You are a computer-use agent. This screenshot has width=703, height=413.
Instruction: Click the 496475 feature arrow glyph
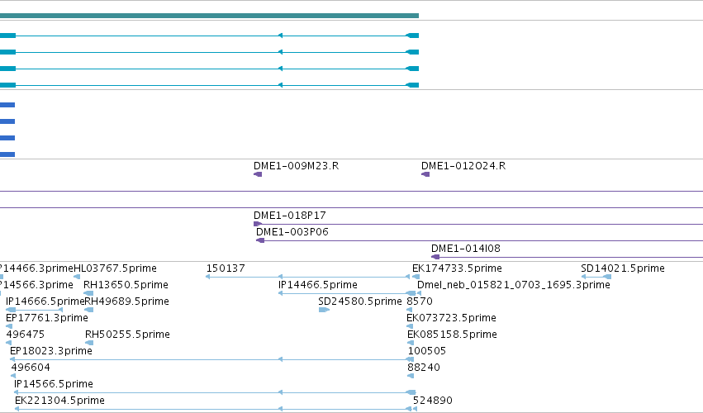[x=8, y=343]
